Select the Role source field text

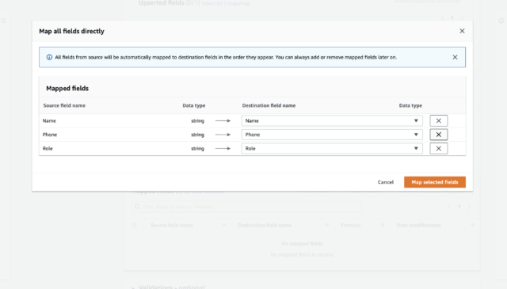point(48,148)
